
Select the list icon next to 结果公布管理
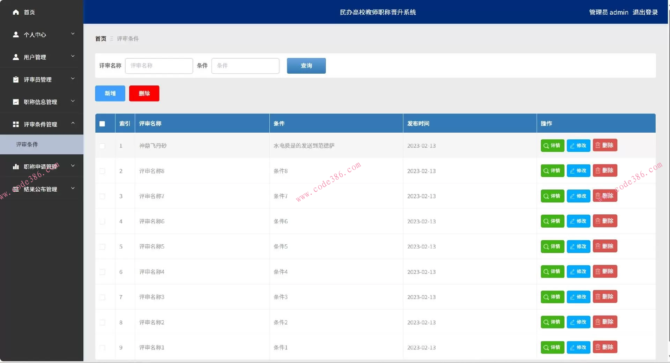(x=16, y=189)
